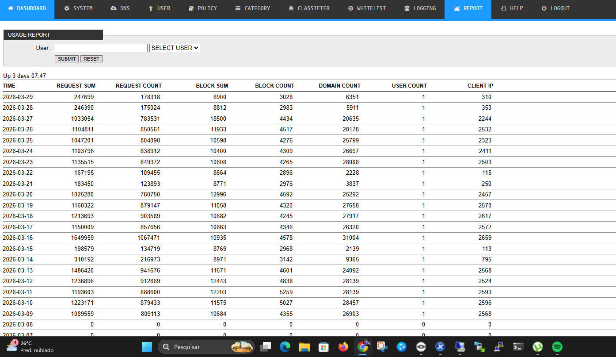Click the DOMAIN COUNT column header

tap(340, 86)
